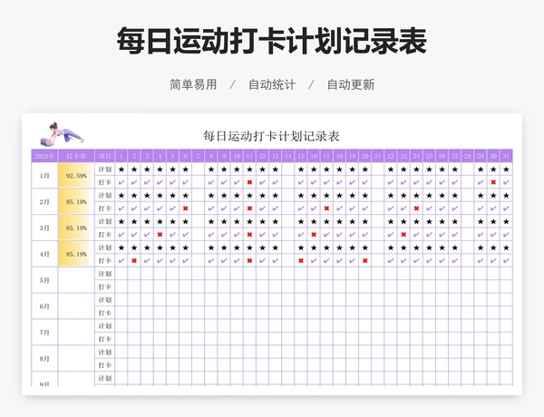Select the red cross for March day 16
This screenshot has width=544, height=417.
pyautogui.click(x=314, y=235)
